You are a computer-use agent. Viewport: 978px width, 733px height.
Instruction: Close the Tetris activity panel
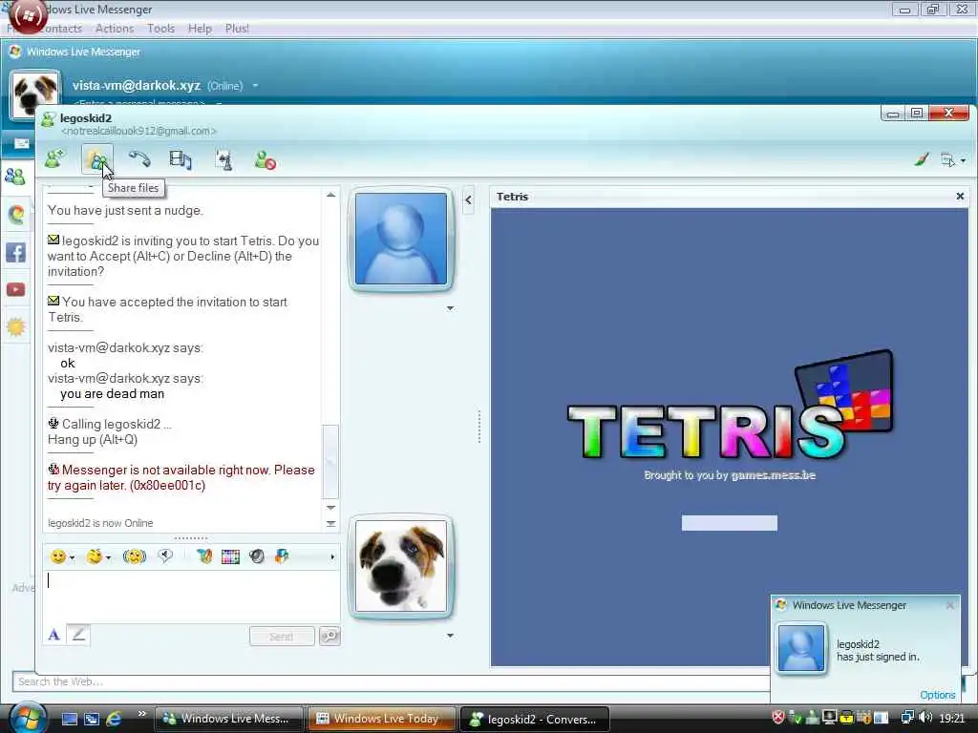[960, 197]
